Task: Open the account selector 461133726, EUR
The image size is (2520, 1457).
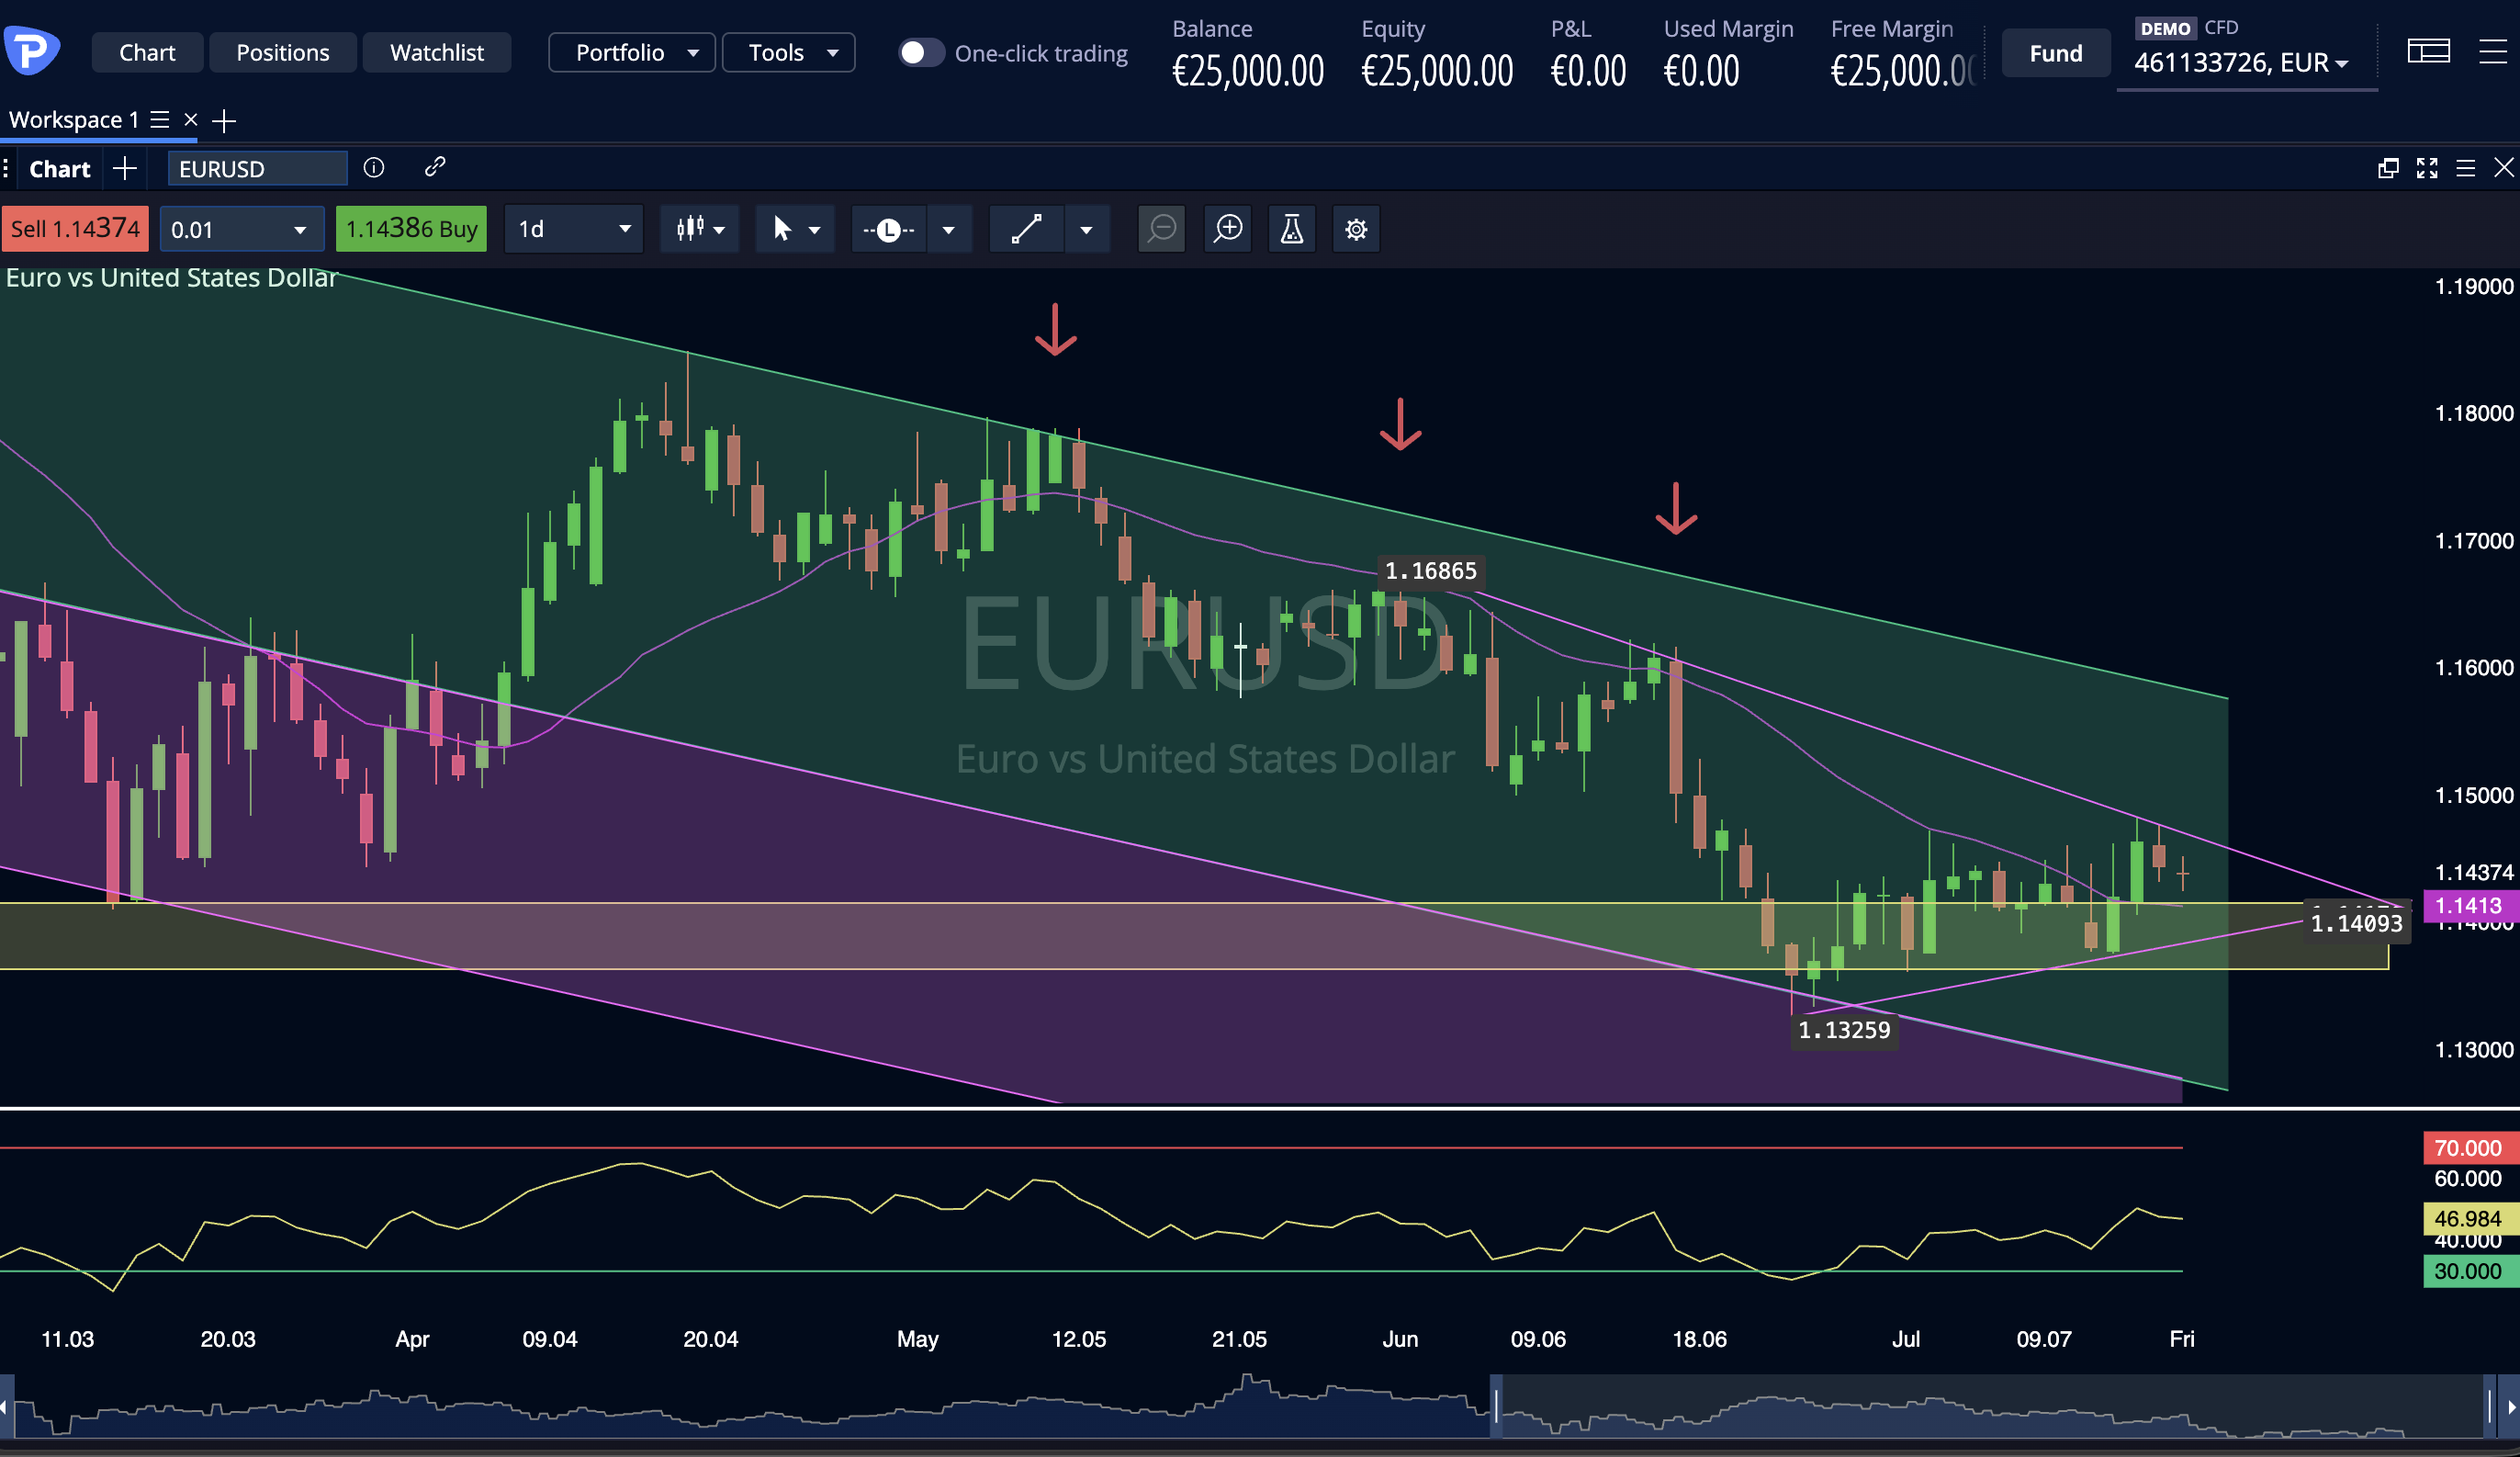Action: tap(2240, 63)
